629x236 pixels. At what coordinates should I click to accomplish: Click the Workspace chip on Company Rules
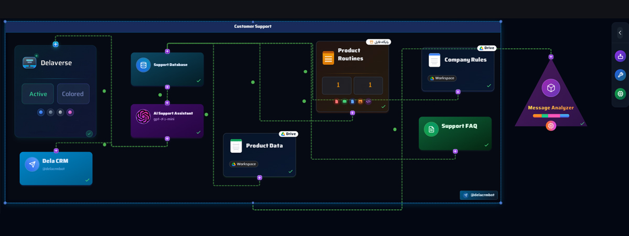pos(442,78)
